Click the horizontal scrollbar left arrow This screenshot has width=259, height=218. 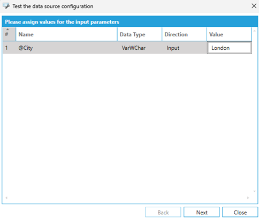point(6,198)
